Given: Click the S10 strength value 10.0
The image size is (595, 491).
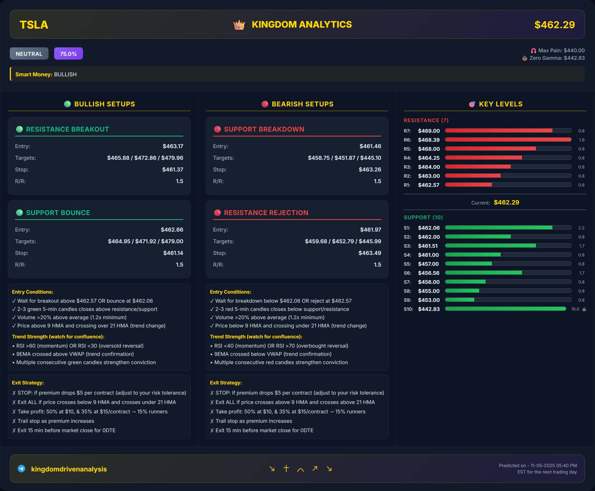Looking at the screenshot, I should [575, 309].
